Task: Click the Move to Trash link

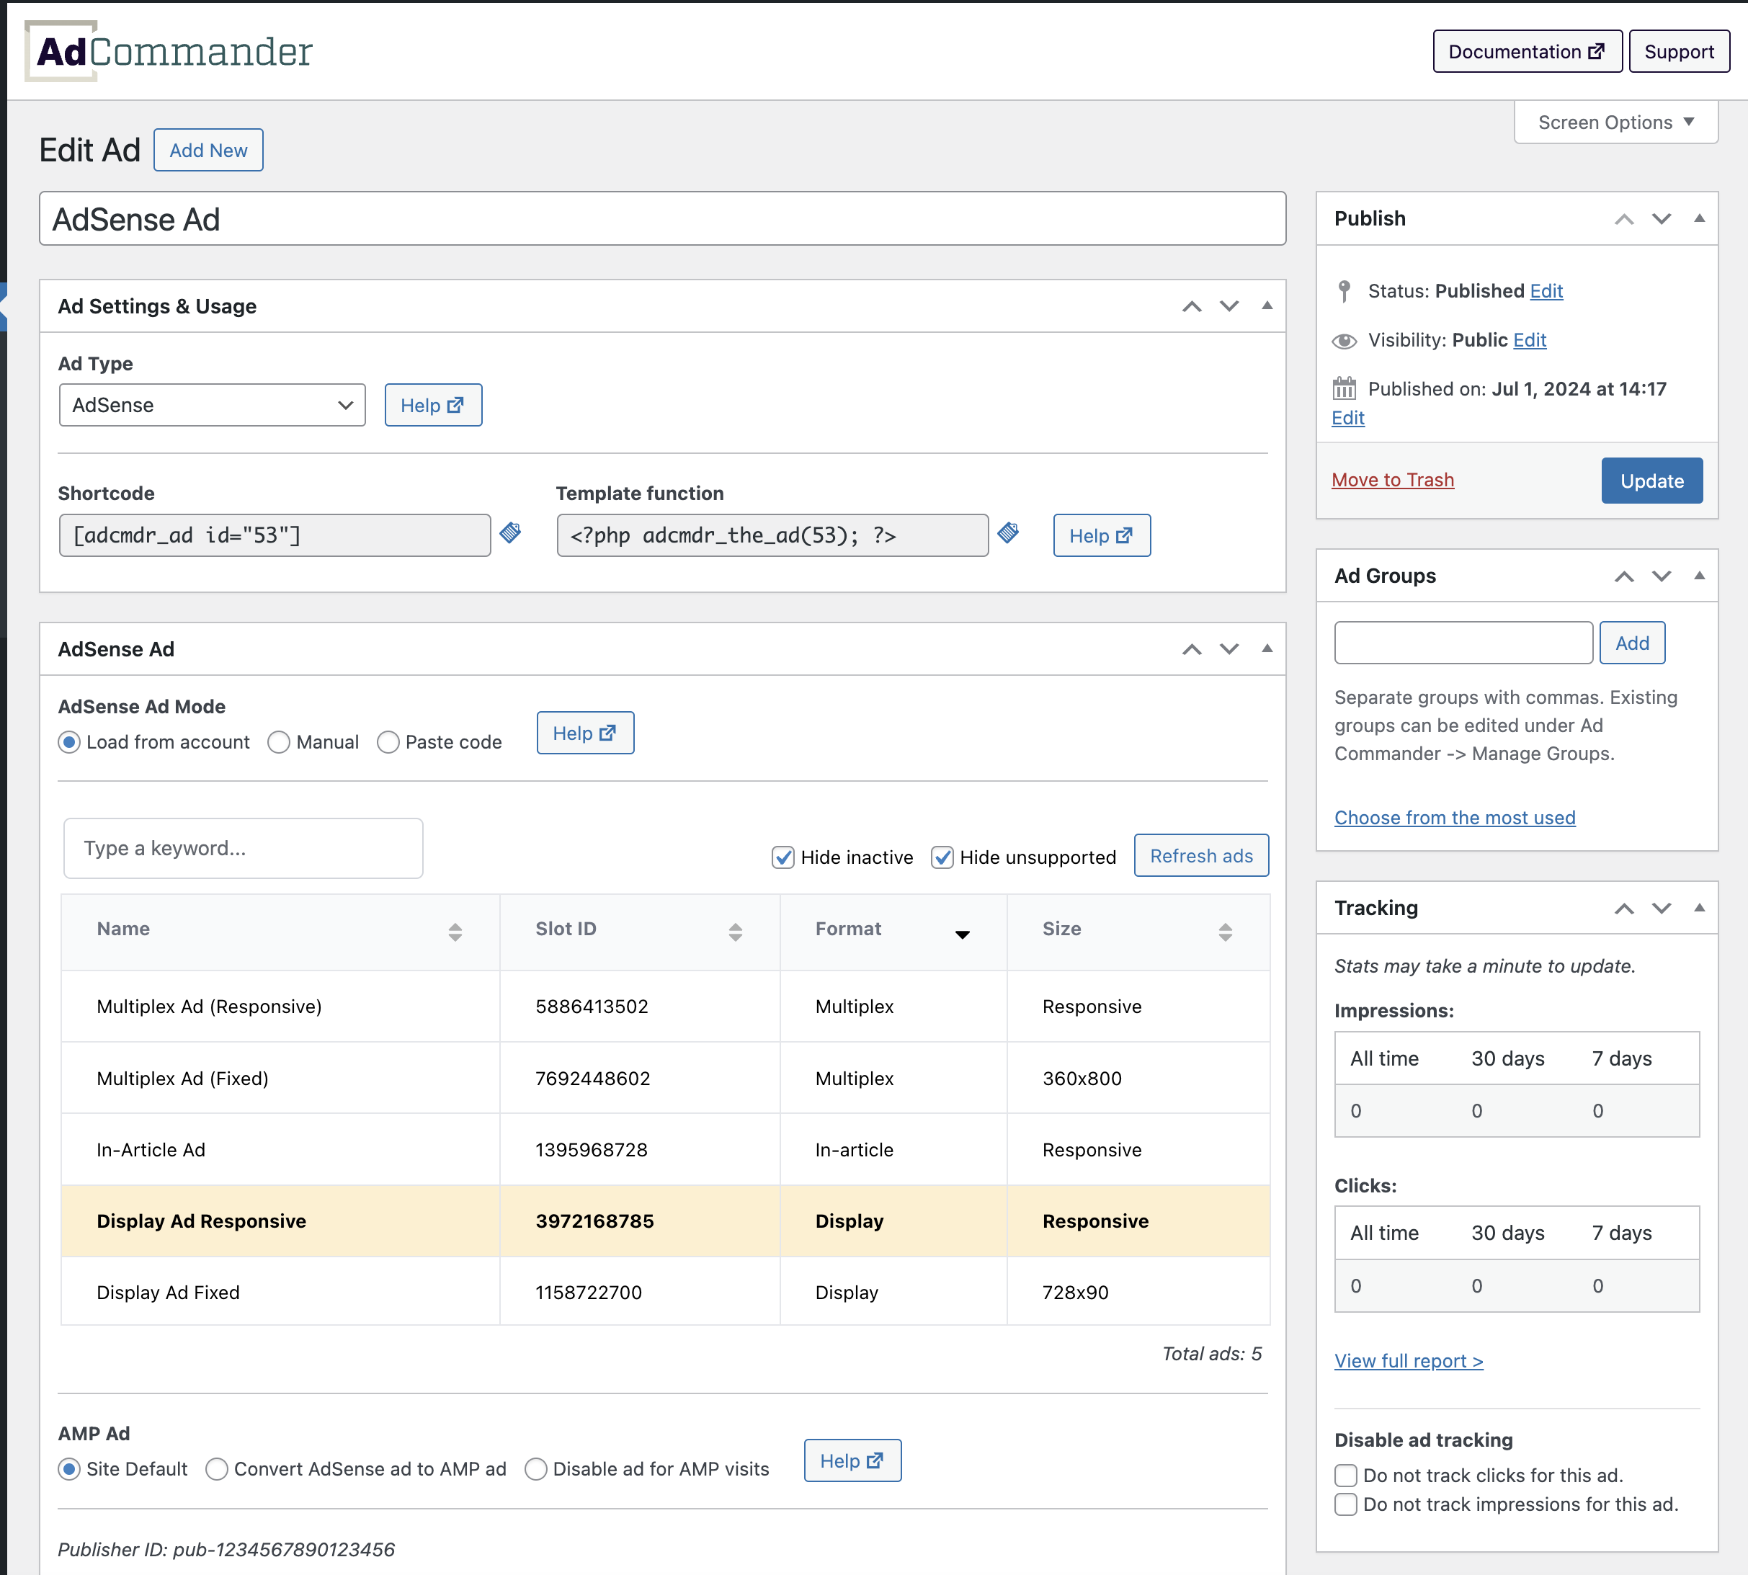Action: pyautogui.click(x=1392, y=481)
